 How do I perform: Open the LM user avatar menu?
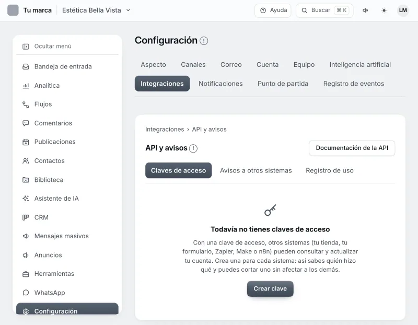click(403, 10)
